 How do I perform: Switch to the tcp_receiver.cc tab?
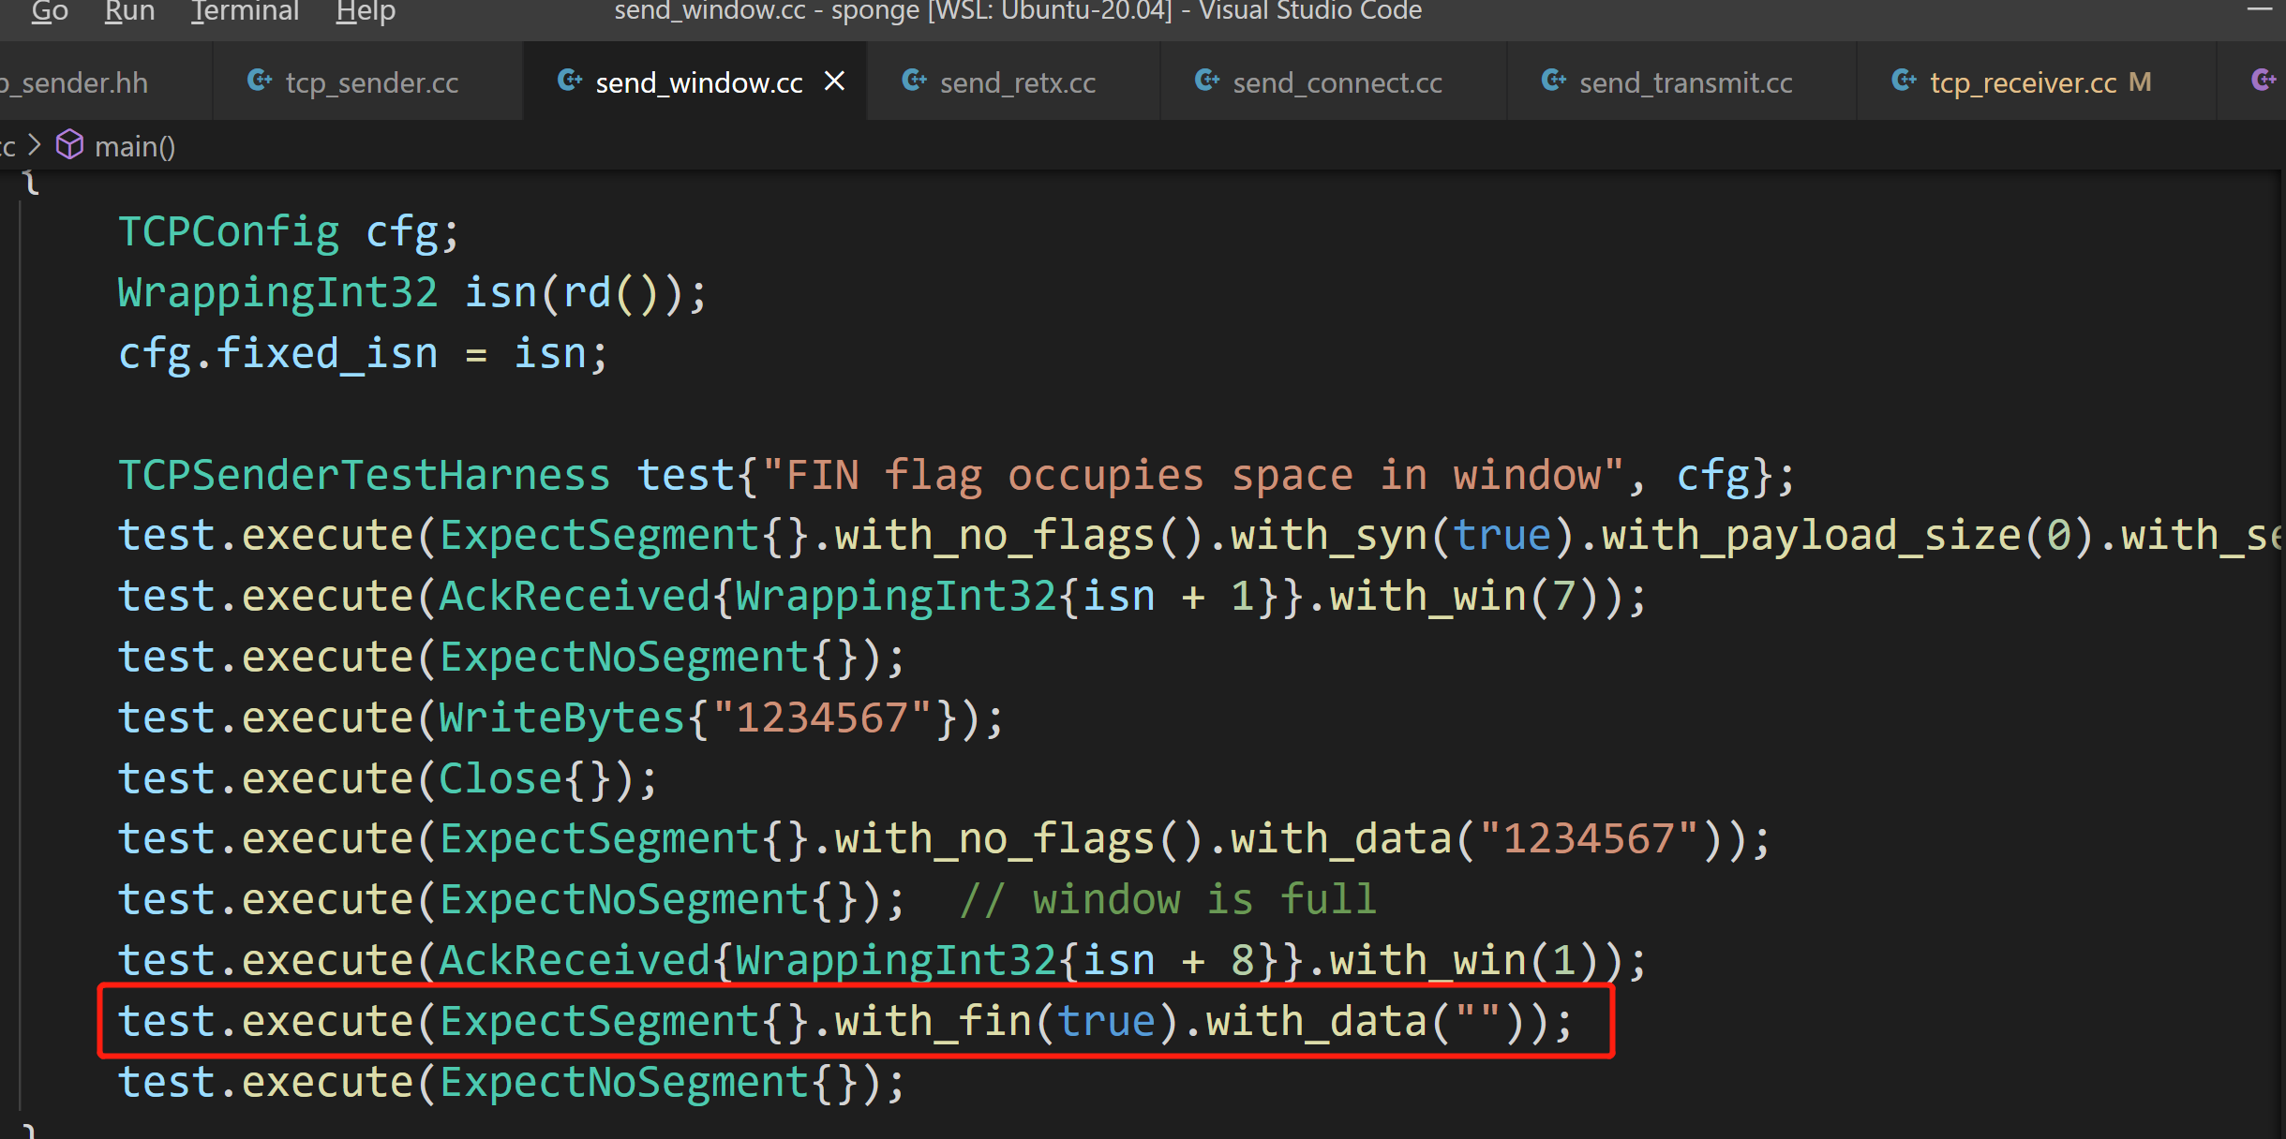(x=2023, y=82)
